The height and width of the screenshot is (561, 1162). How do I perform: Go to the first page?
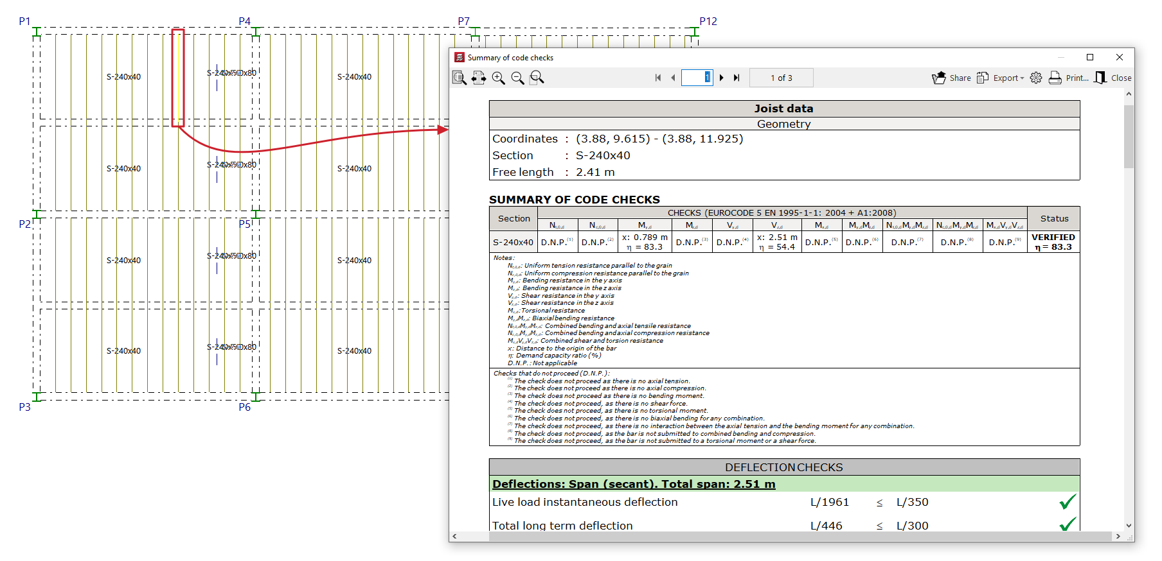point(658,78)
